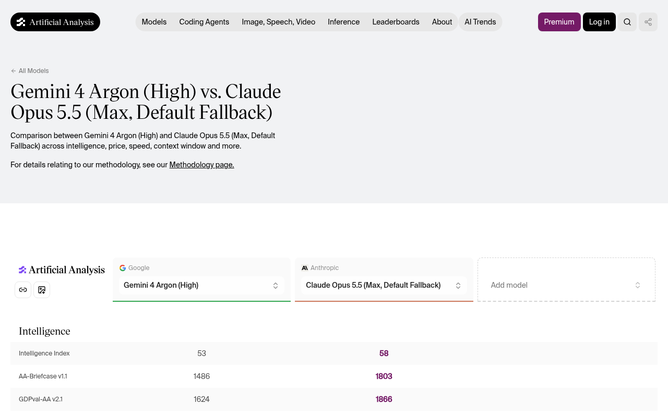Open the search icon button
The width and height of the screenshot is (668, 417).
[627, 22]
